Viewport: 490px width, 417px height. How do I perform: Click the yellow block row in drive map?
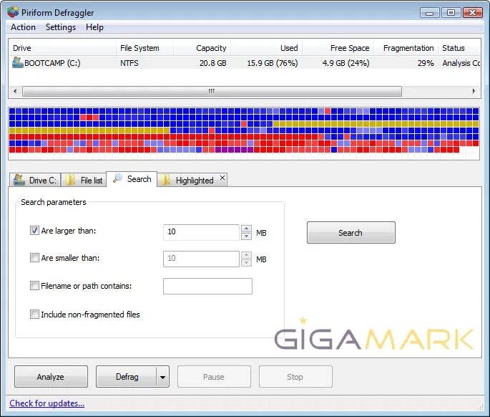(89, 130)
